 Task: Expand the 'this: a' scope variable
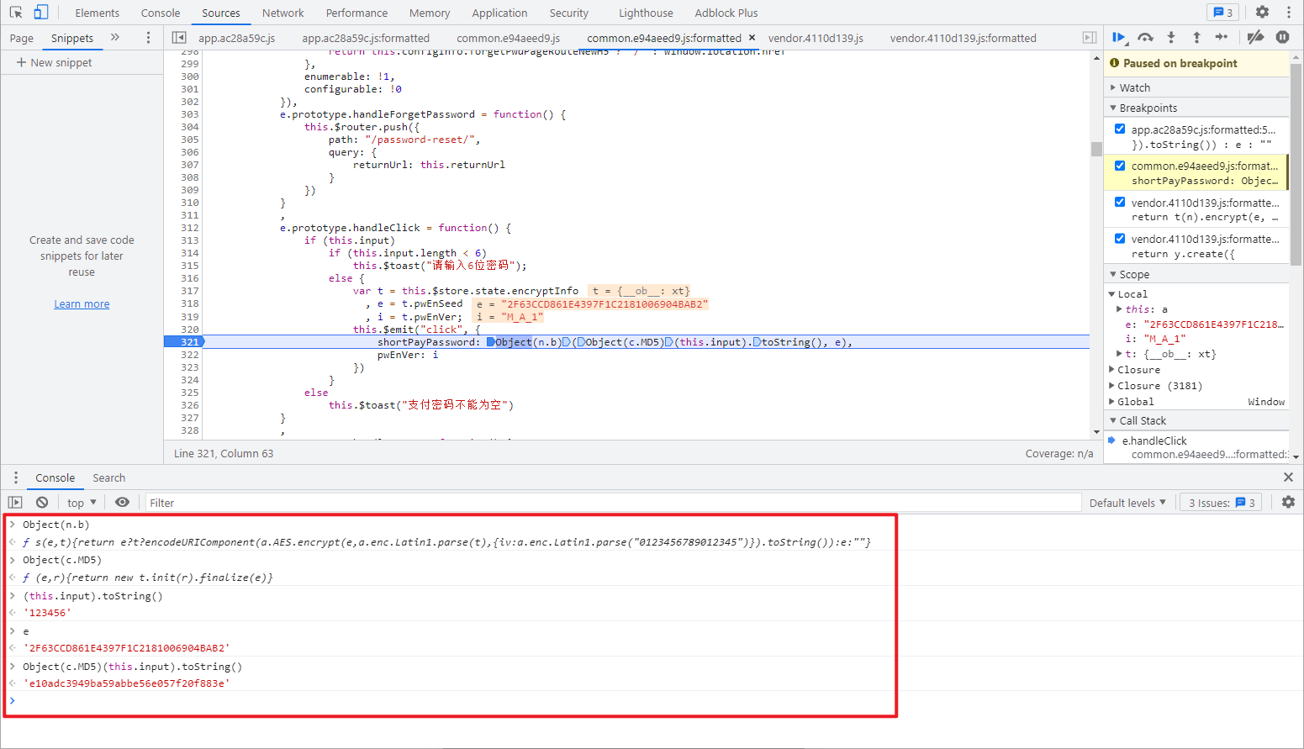[x=1119, y=309]
